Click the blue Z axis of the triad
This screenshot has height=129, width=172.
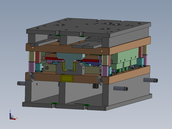pos(10,116)
